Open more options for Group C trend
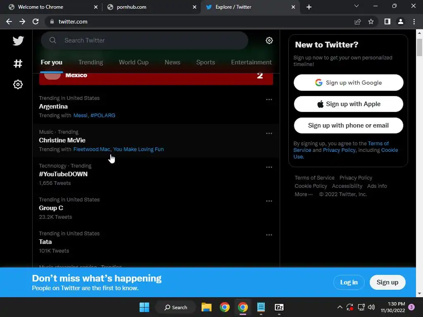This screenshot has height=317, width=423. (269, 201)
